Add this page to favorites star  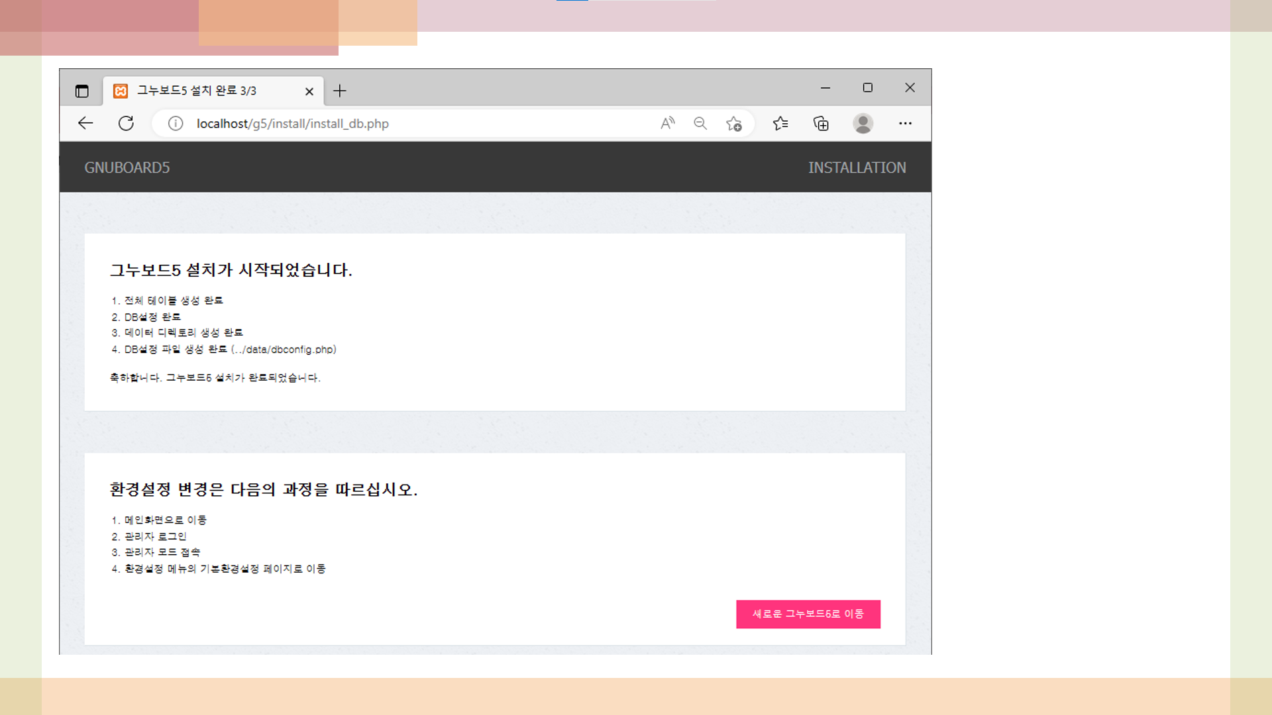pos(733,124)
